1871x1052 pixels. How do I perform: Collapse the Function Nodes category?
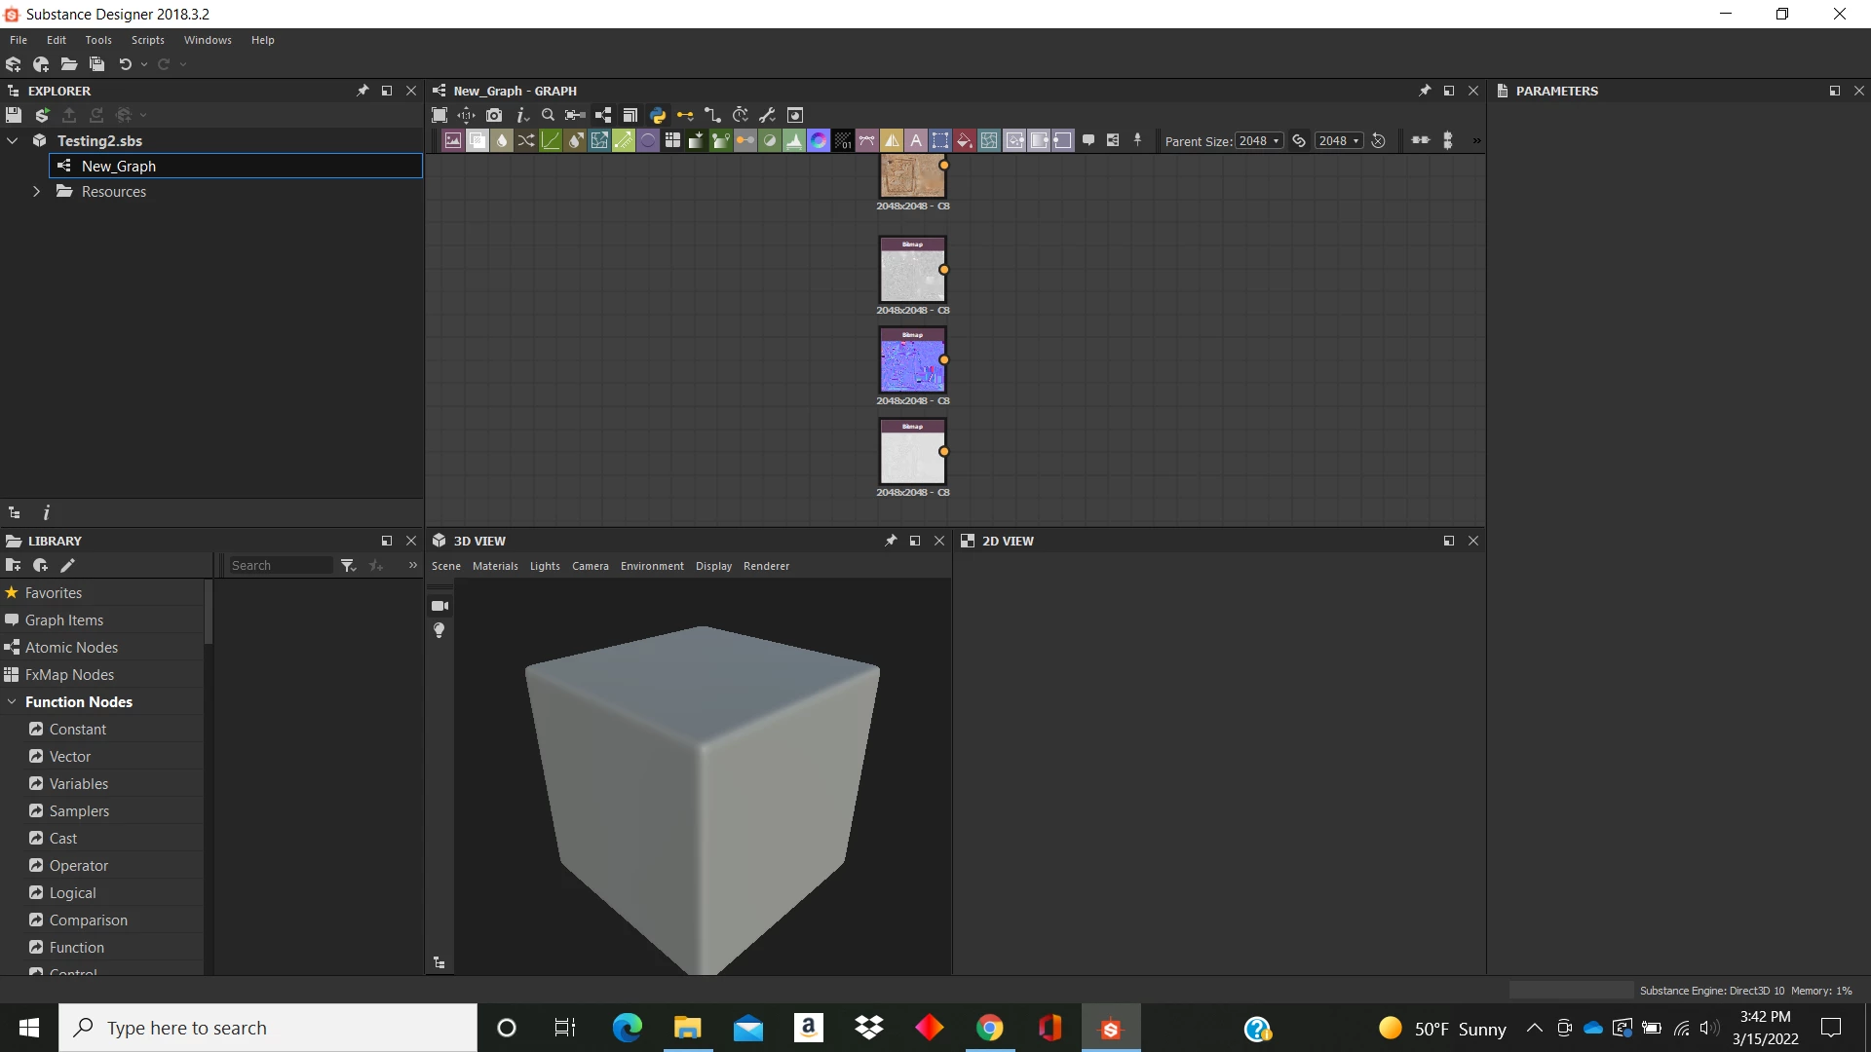tap(12, 701)
